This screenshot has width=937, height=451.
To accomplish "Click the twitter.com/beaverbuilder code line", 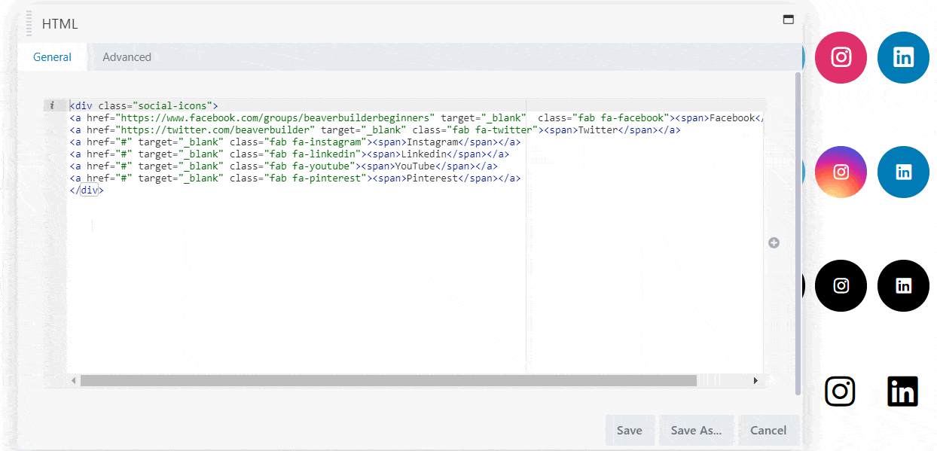I will point(375,130).
